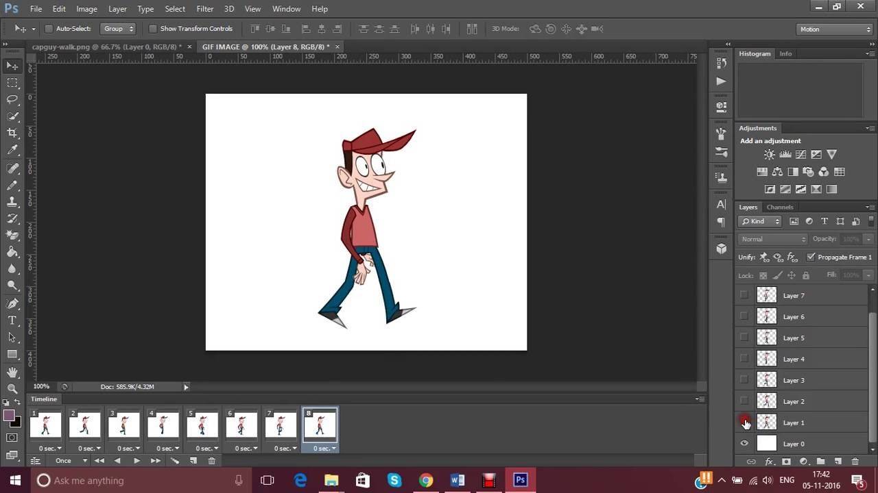Select the Crop tool
The height and width of the screenshot is (493, 878).
click(12, 133)
